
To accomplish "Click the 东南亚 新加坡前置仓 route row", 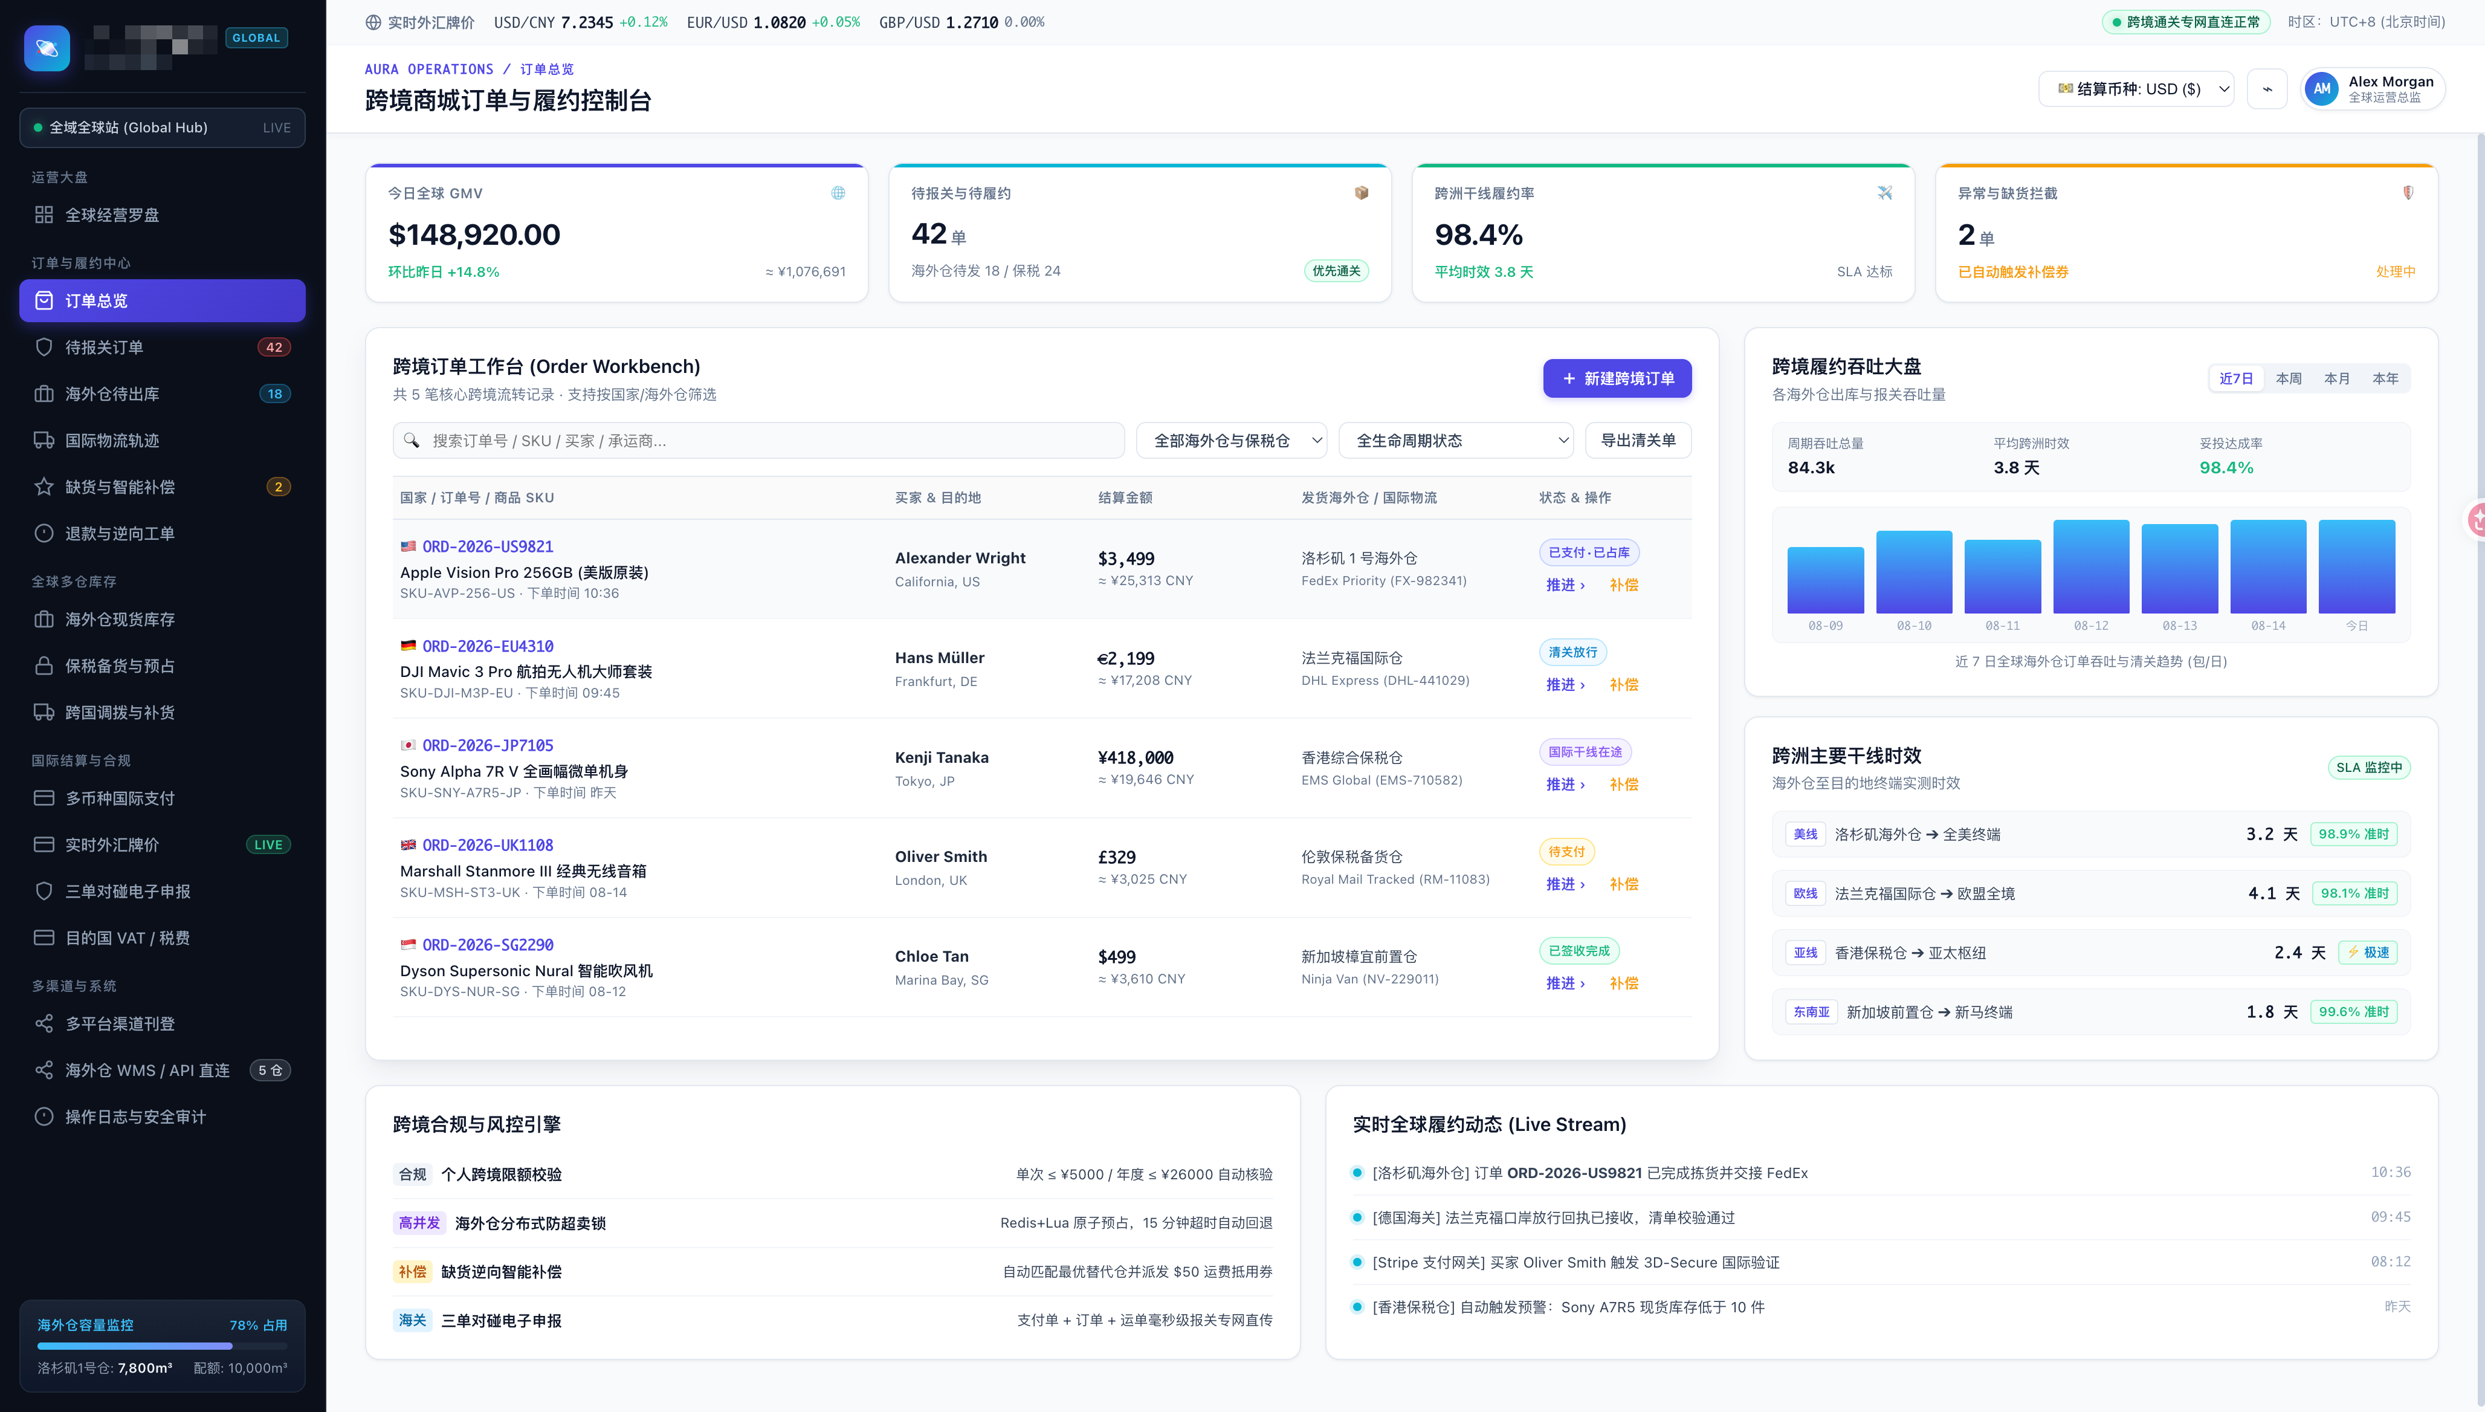I will (2090, 1011).
